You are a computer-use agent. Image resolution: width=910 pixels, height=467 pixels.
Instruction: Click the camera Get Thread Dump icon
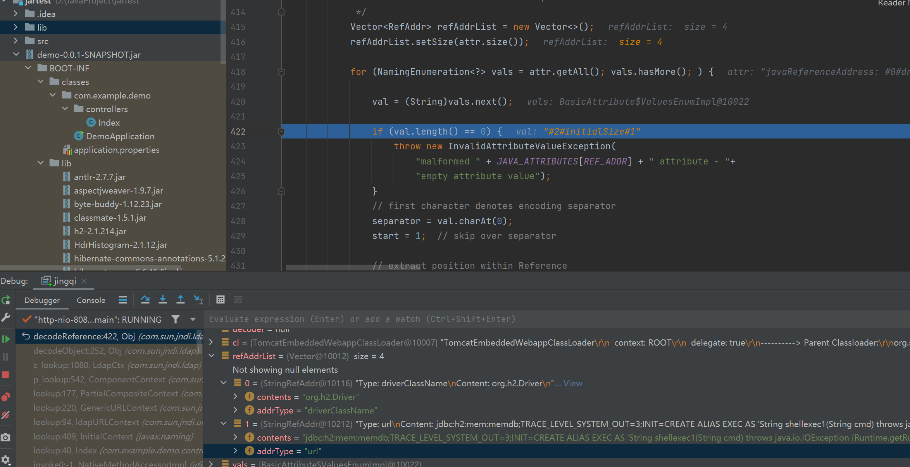6,438
